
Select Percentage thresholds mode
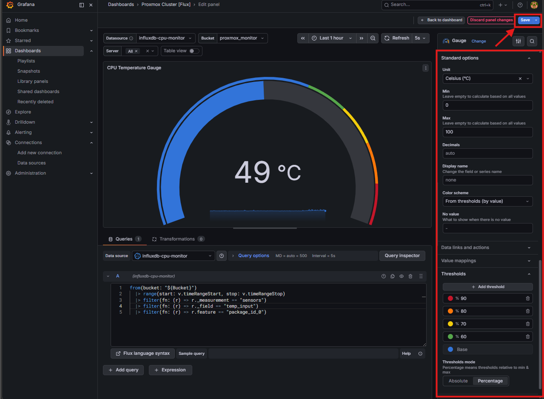(x=490, y=381)
